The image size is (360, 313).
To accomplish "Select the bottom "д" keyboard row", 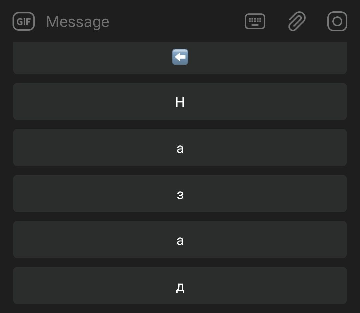I will coord(180,285).
